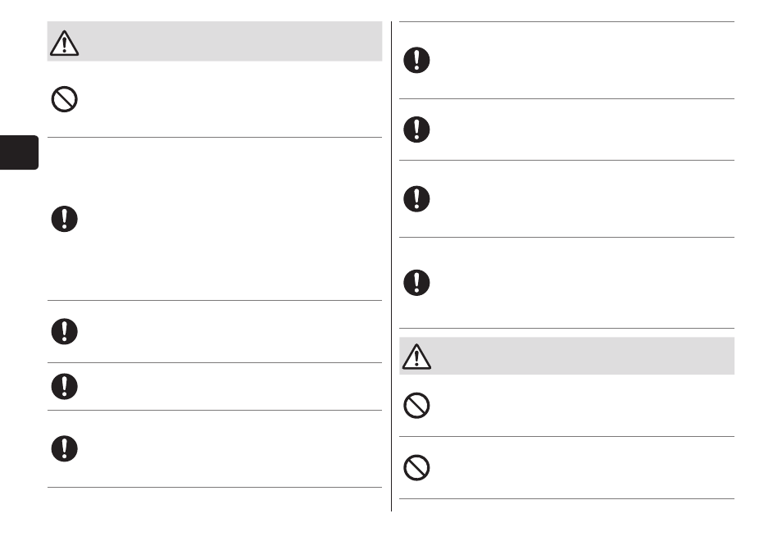Select third exclamation icon in right column
The height and width of the screenshot is (550, 782).
pyautogui.click(x=416, y=199)
